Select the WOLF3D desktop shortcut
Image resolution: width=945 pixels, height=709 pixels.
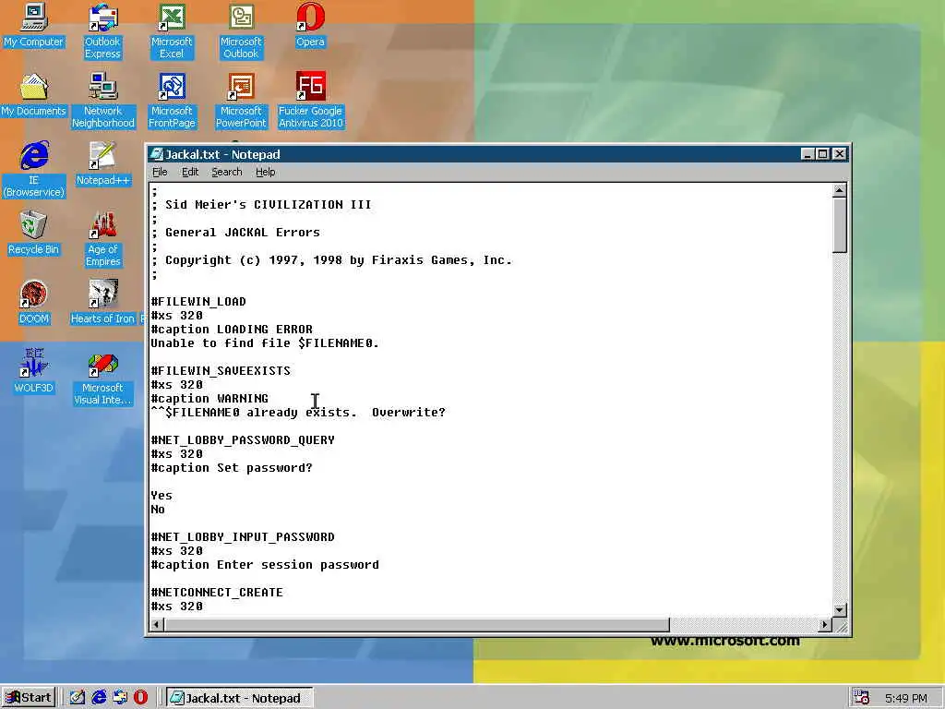pos(34,371)
